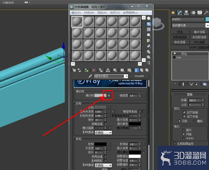Click the 挤出 modifier button
This screenshot has height=170, width=209.
point(180,32)
